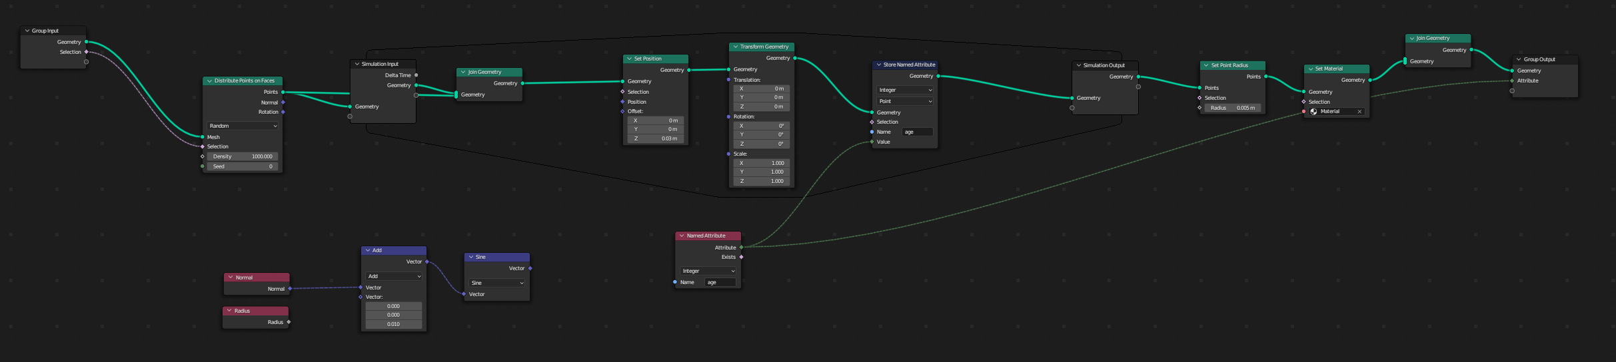Screen dimensions: 1616x362
Task: Collapse the Radius input node
Action: (x=229, y=311)
